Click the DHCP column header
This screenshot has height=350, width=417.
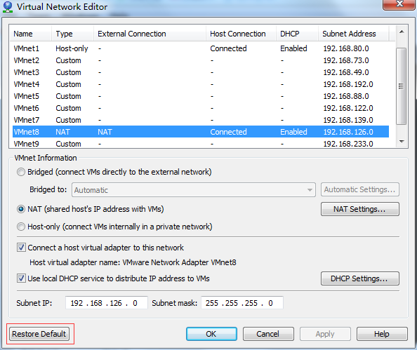297,34
